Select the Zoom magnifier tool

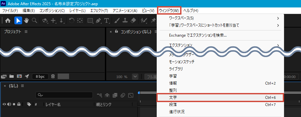click(x=35, y=21)
